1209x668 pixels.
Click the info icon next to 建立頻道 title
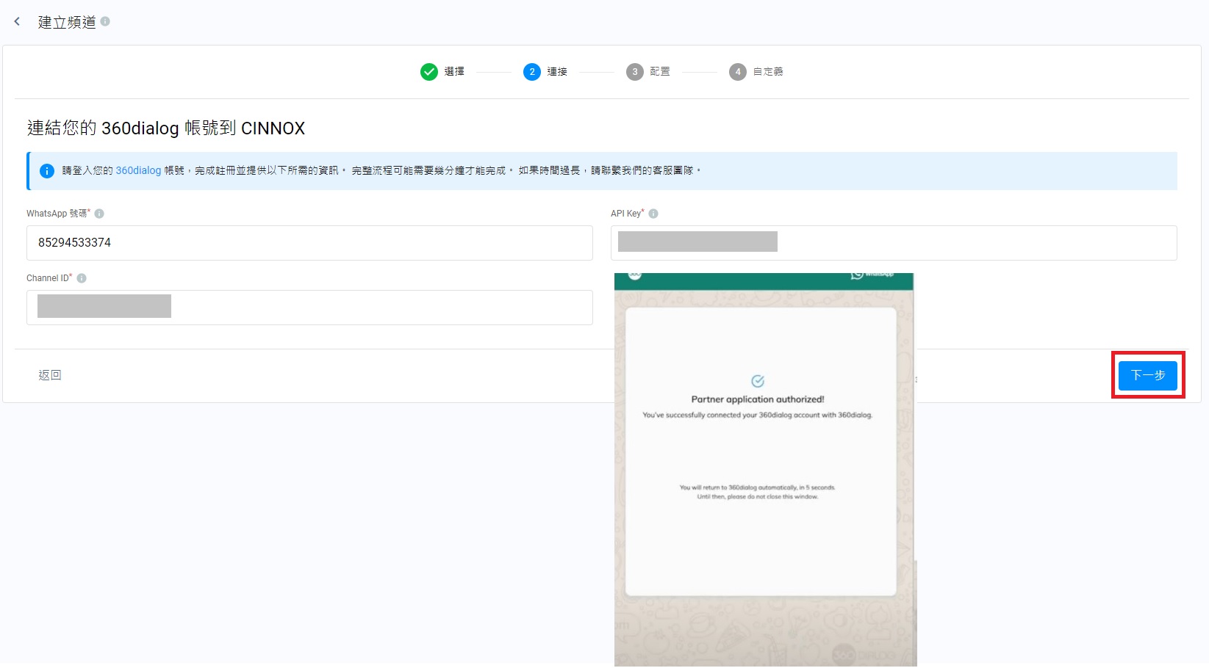pyautogui.click(x=105, y=22)
